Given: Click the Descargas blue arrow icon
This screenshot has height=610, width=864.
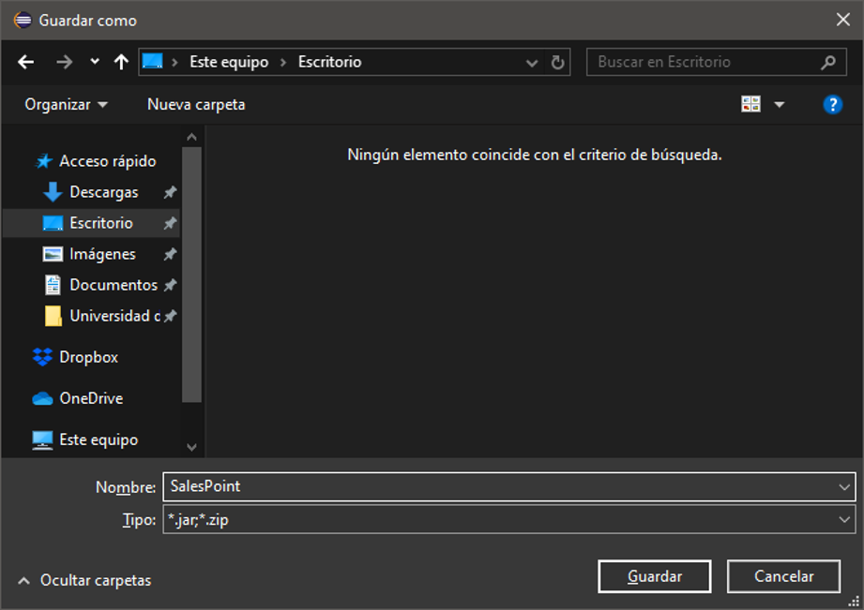Looking at the screenshot, I should [53, 192].
